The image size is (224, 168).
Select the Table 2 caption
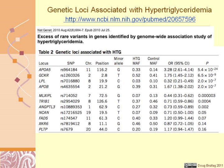tap(80, 52)
